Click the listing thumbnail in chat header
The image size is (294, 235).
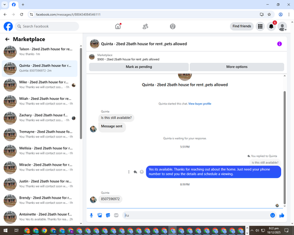point(95,43)
